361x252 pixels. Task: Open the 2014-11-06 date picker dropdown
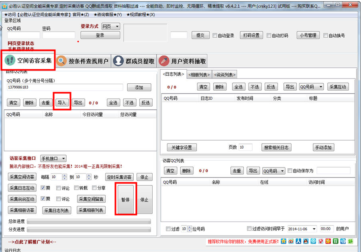tap(314, 229)
